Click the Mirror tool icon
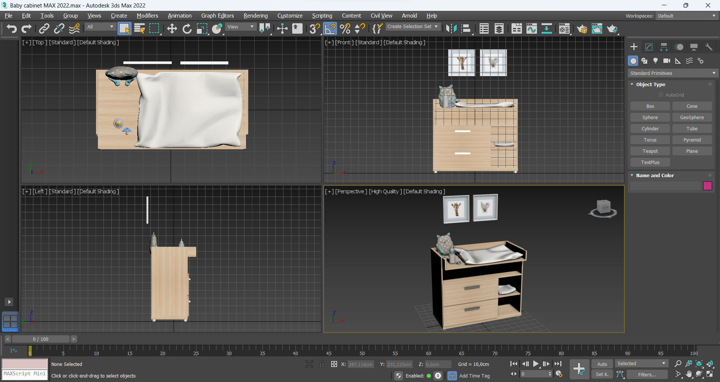 click(451, 28)
